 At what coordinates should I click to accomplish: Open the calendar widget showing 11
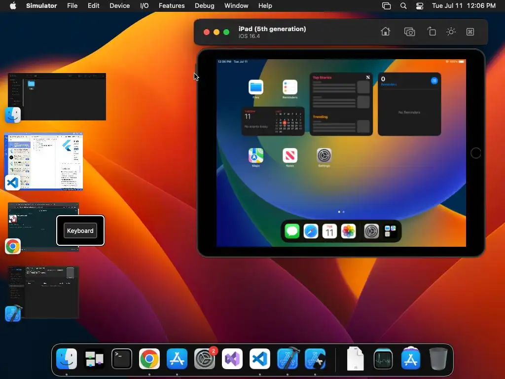pyautogui.click(x=273, y=121)
